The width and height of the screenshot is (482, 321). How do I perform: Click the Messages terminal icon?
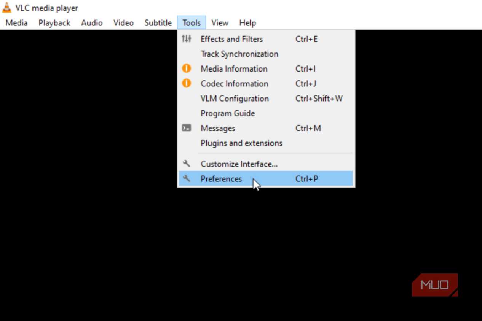coord(186,128)
